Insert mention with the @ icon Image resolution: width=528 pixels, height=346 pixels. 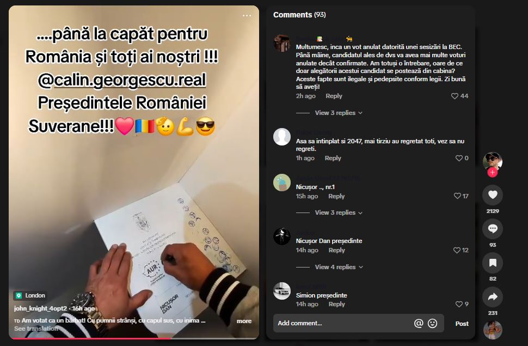tap(418, 324)
